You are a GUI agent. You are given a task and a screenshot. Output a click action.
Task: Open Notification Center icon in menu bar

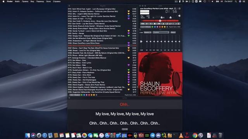point(244,2)
